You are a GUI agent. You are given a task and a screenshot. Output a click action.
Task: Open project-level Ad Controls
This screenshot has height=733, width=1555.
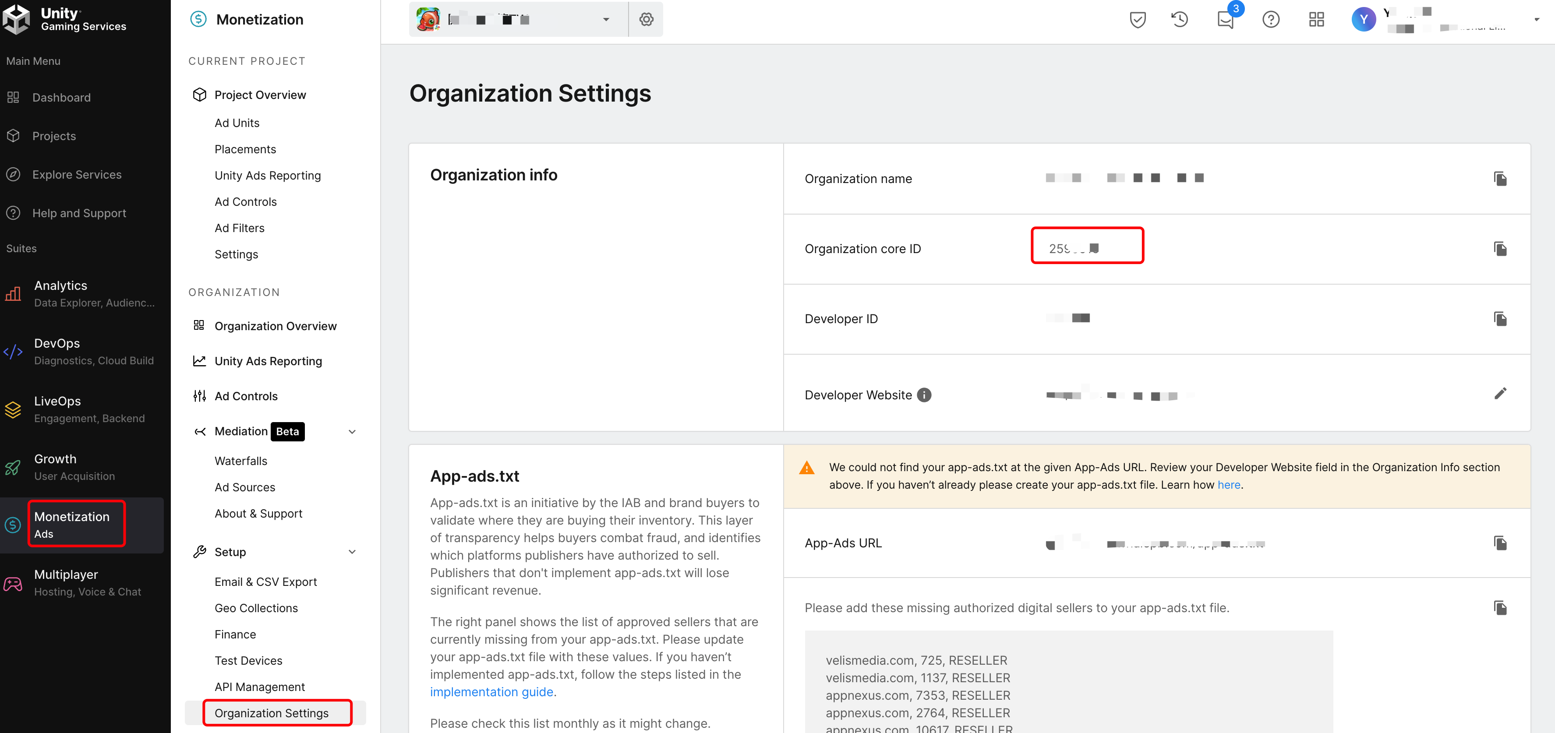tap(246, 202)
